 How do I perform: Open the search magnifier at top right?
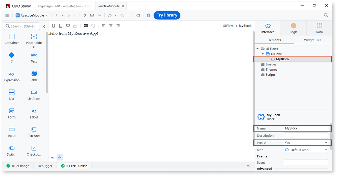pos(326,15)
